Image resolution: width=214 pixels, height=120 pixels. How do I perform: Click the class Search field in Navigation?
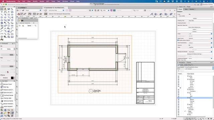196,71
